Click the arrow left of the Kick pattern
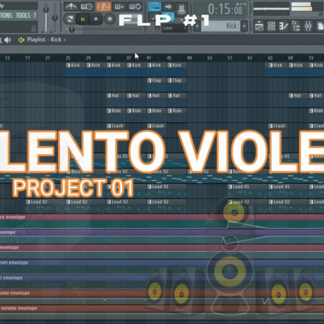Image resolution: width=324 pixels, height=324 pixels. click(x=197, y=26)
